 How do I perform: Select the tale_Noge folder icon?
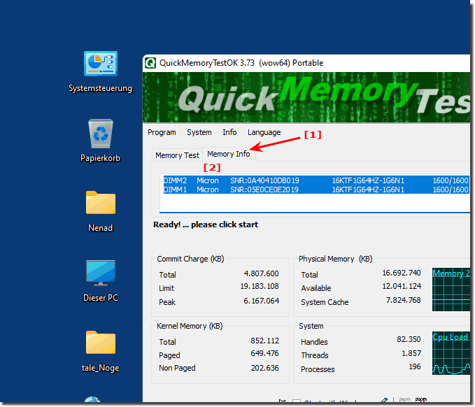tap(100, 351)
